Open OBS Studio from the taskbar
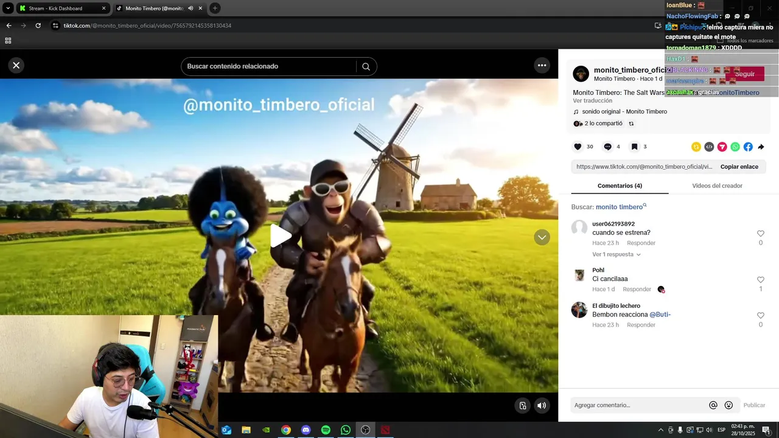This screenshot has width=779, height=438. coord(365,430)
